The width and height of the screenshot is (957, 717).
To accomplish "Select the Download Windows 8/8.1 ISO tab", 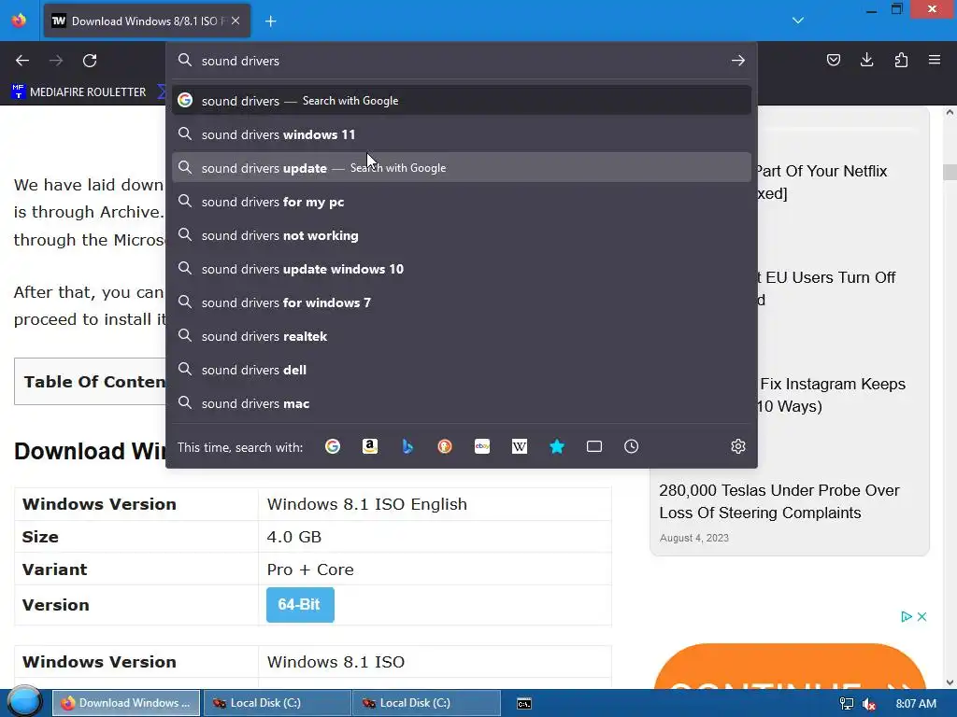I will click(x=147, y=21).
